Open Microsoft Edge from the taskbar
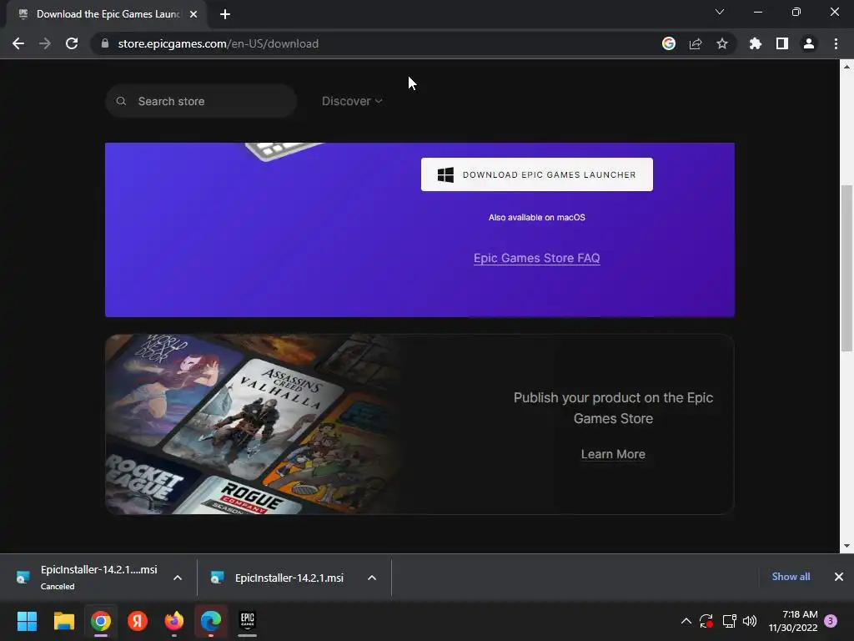 (x=211, y=621)
